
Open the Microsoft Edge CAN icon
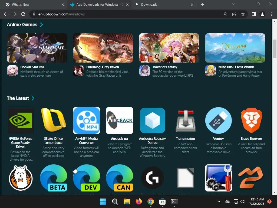pos(119,178)
